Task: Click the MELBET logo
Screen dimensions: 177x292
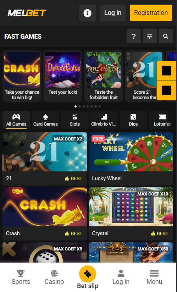Action: (x=27, y=13)
